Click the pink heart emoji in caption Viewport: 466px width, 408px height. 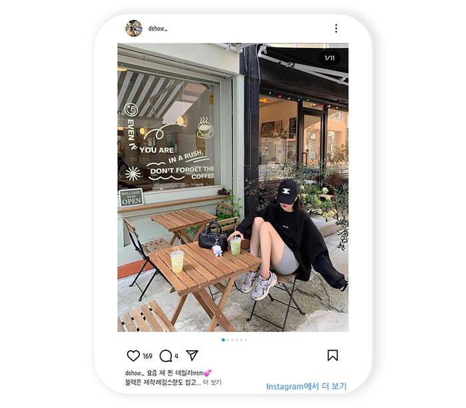point(208,373)
